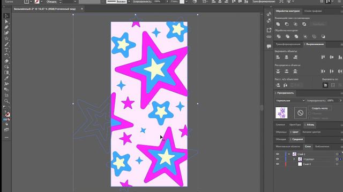Align objects to horizontal left

(x=278, y=57)
